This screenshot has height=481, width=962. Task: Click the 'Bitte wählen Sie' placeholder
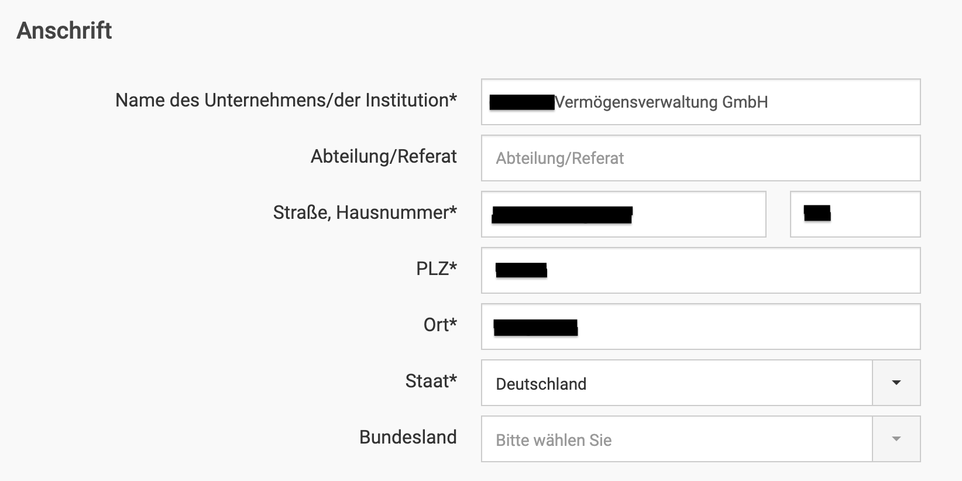[x=554, y=440]
